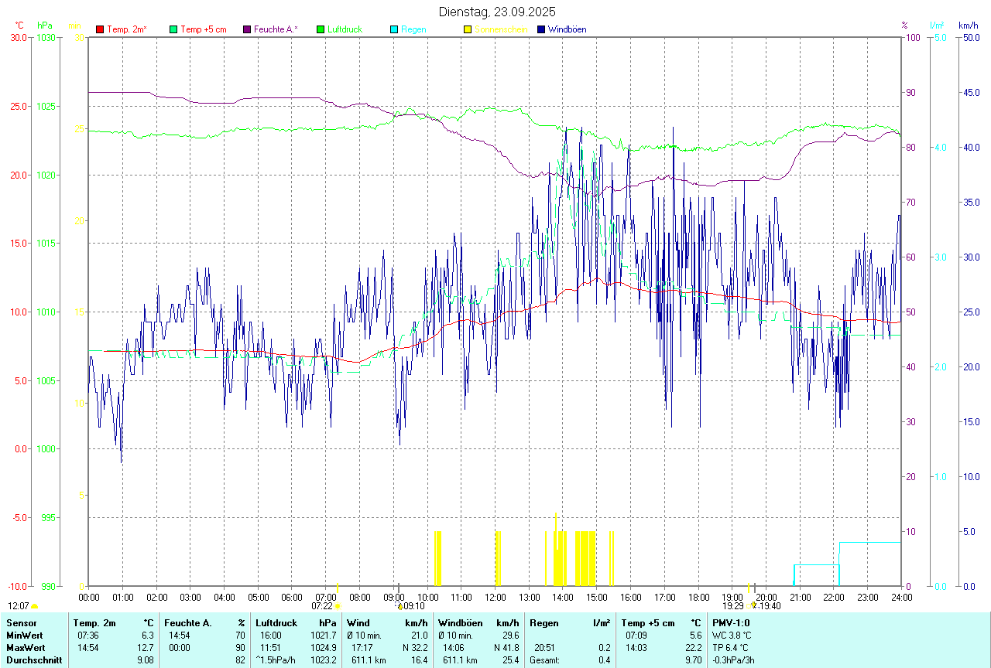Viewport: 991px width, 668px height.
Task: Click the km/h axis unit label at top right
Action: coord(968,26)
